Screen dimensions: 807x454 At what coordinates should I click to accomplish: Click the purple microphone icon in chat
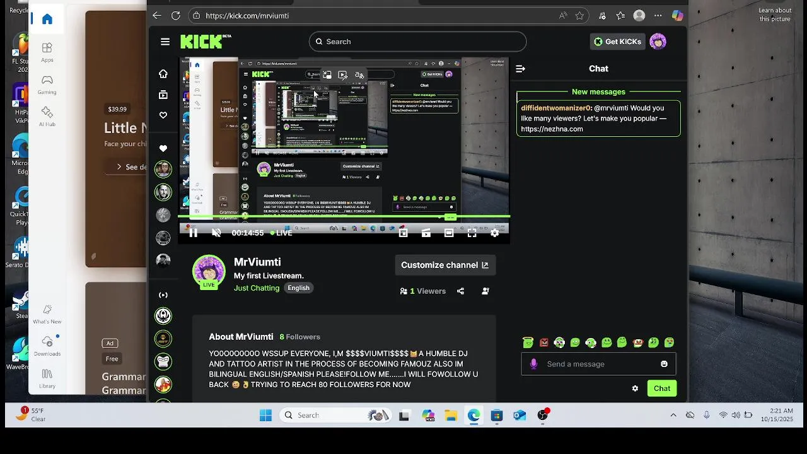point(533,364)
